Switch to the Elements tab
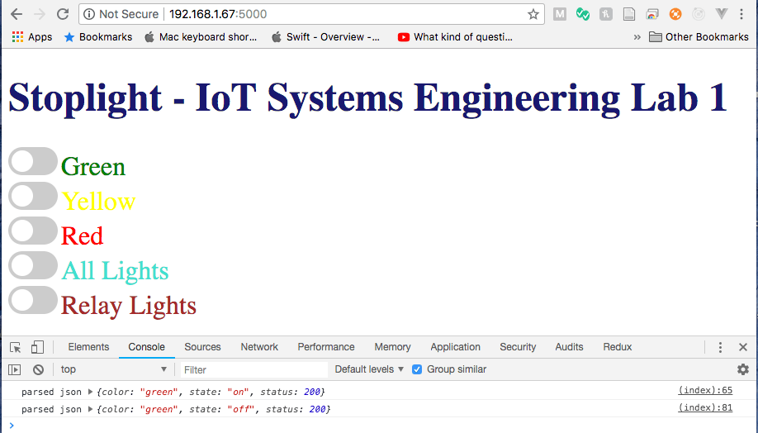758x433 pixels. click(x=88, y=347)
